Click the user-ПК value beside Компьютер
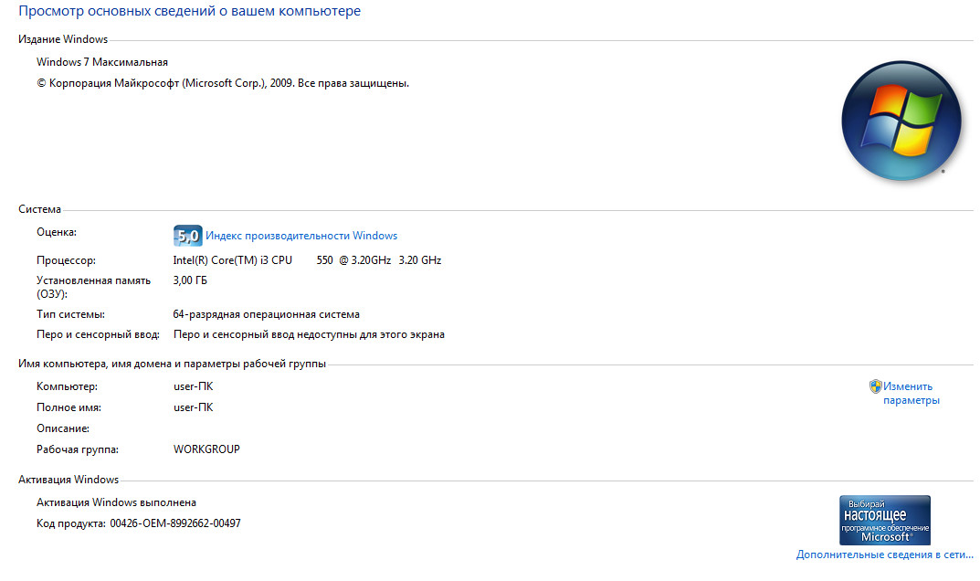This screenshot has width=980, height=581. point(193,386)
